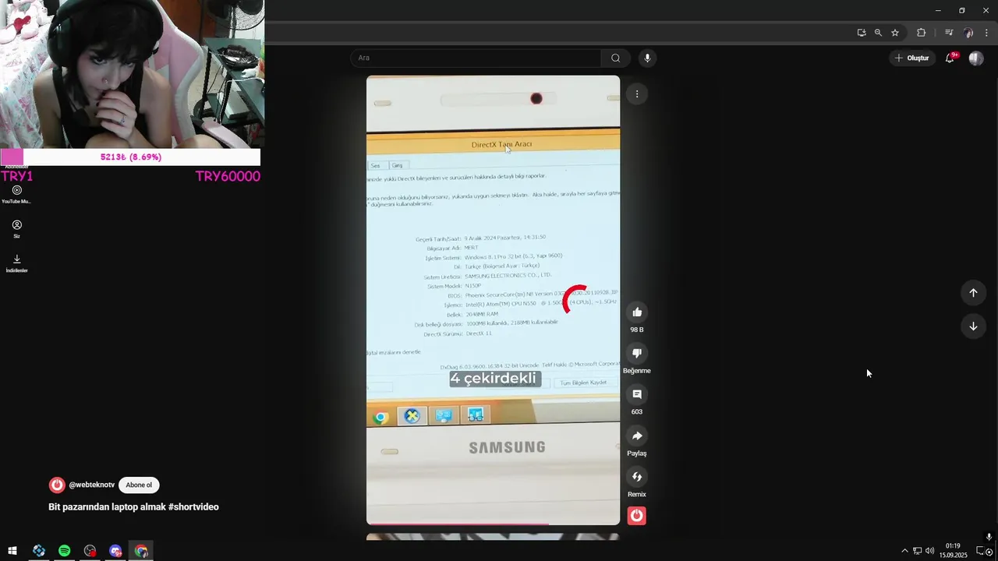Open YouTube notifications bell
Viewport: 998px width, 561px height.
coord(950,58)
